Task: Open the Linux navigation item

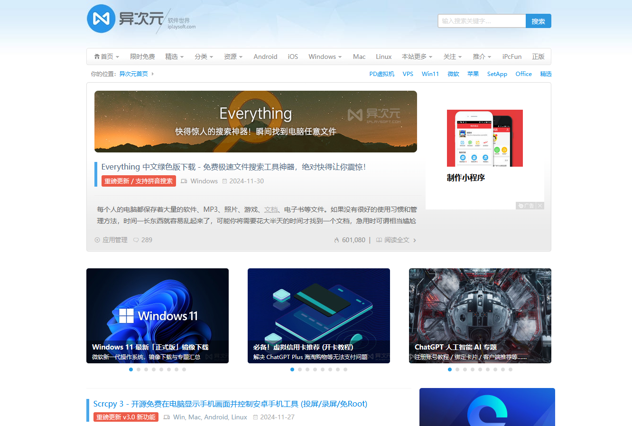Action: (383, 57)
